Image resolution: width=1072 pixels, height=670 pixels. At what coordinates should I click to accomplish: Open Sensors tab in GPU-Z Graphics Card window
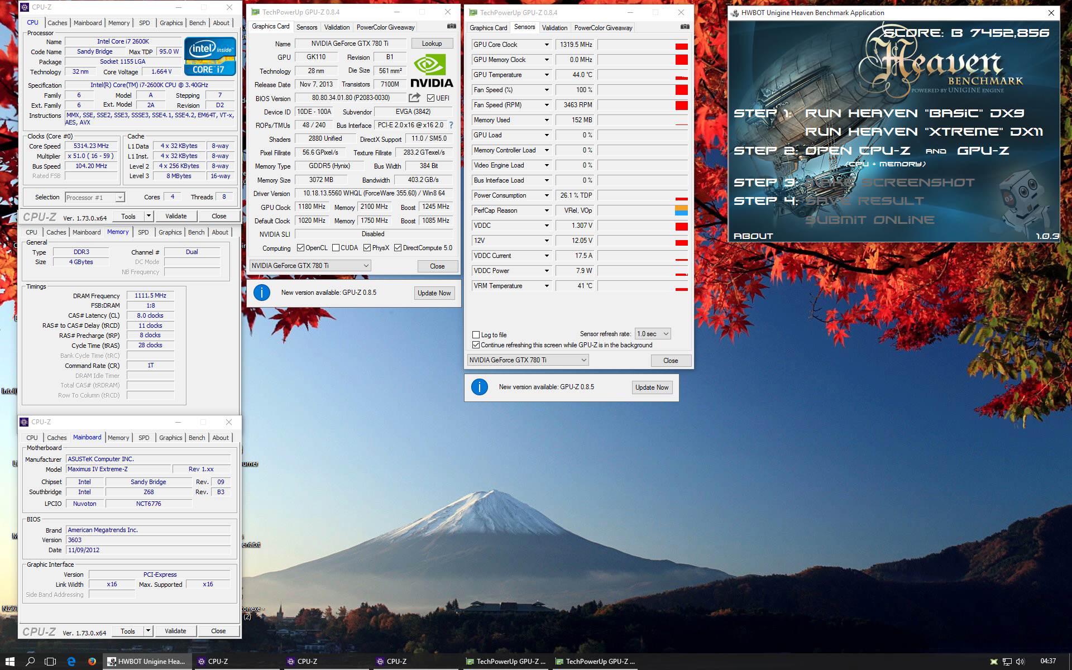pos(307,27)
